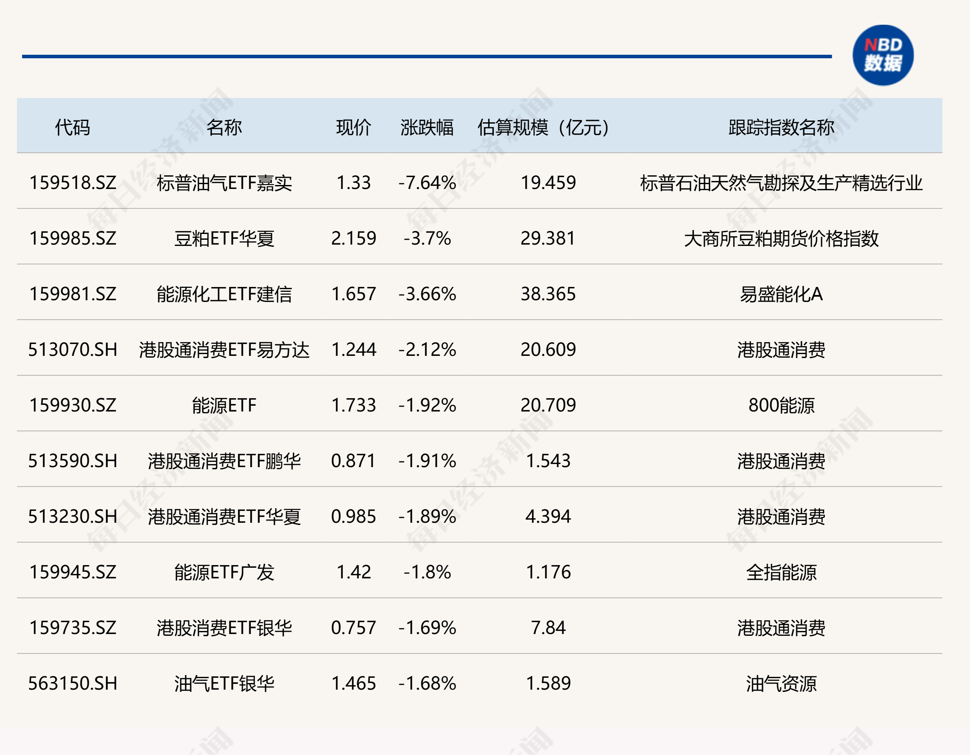The width and height of the screenshot is (970, 755).
Task: Click code 159981.SZ
Action: [72, 294]
